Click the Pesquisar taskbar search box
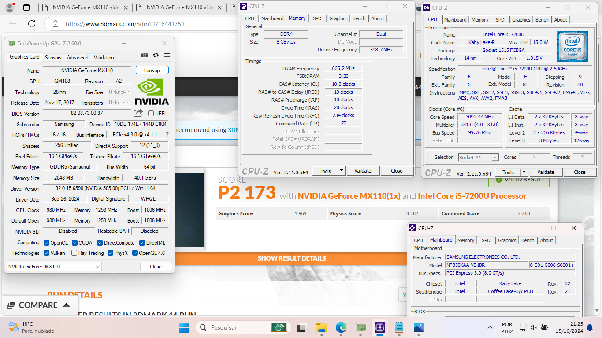 (242, 327)
